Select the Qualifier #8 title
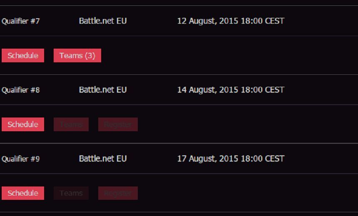The height and width of the screenshot is (216, 358). click(x=21, y=90)
